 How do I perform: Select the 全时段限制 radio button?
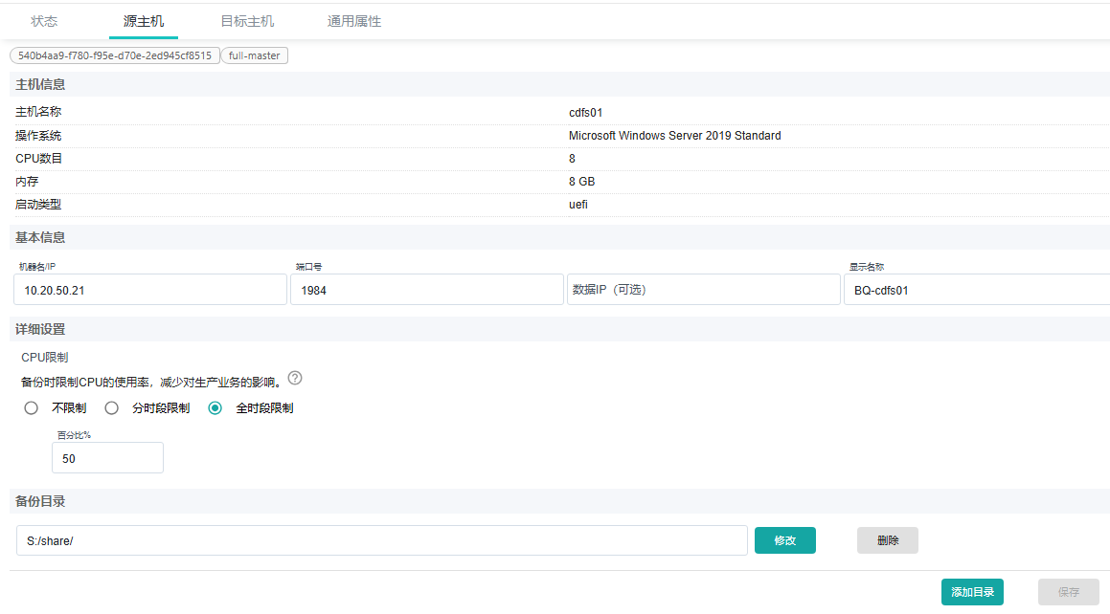(x=215, y=408)
